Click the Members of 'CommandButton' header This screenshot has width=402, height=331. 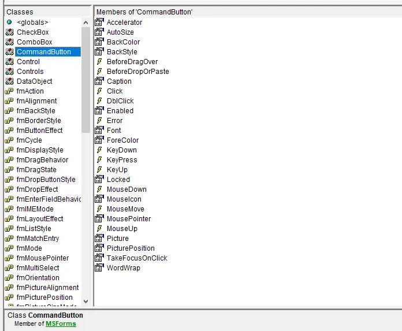[248, 12]
